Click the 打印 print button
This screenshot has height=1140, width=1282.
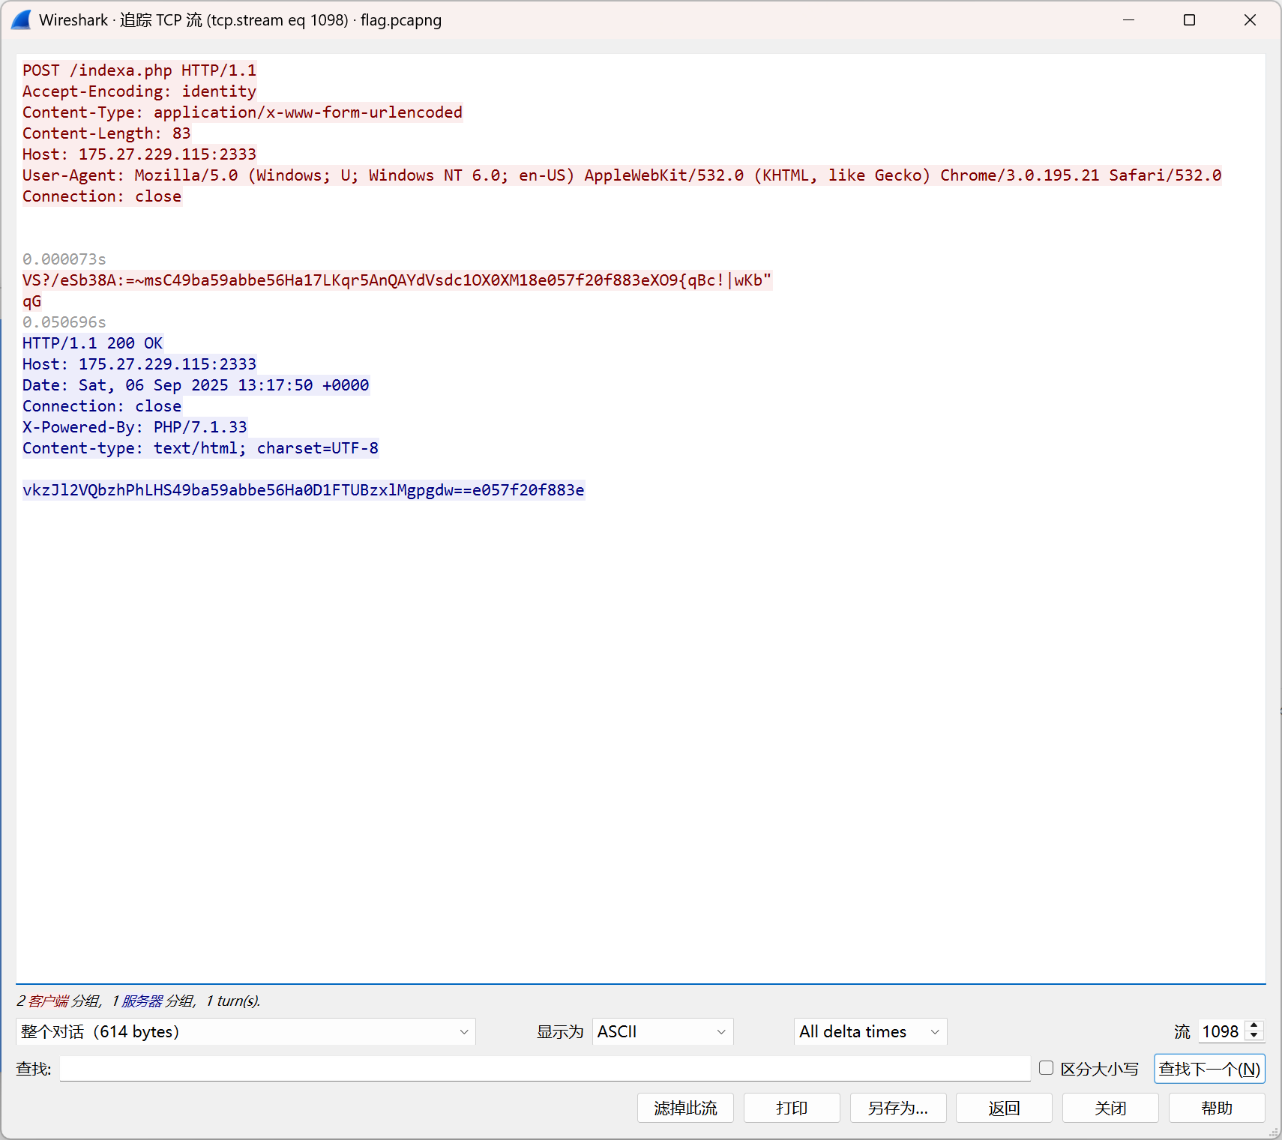click(x=792, y=1108)
